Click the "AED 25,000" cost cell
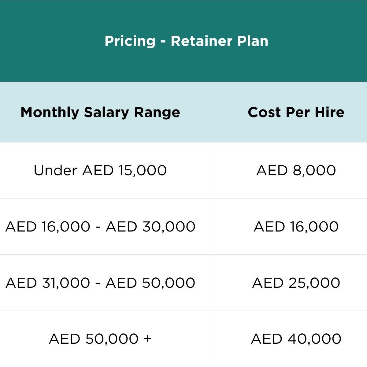367x367 pixels. (296, 283)
